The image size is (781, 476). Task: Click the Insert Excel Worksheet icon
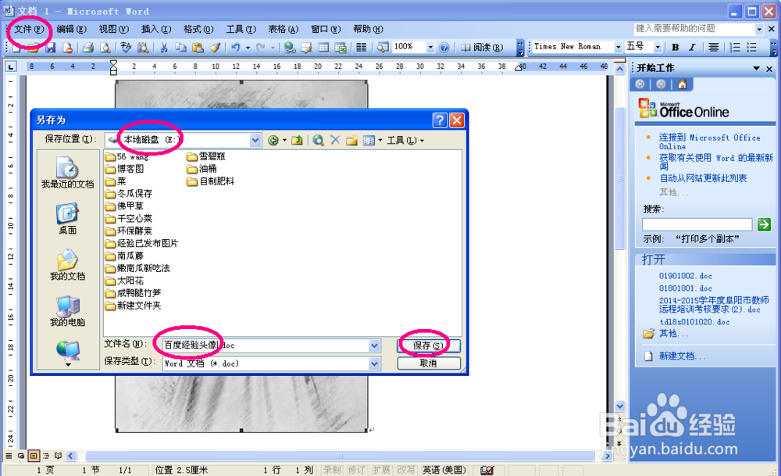341,48
